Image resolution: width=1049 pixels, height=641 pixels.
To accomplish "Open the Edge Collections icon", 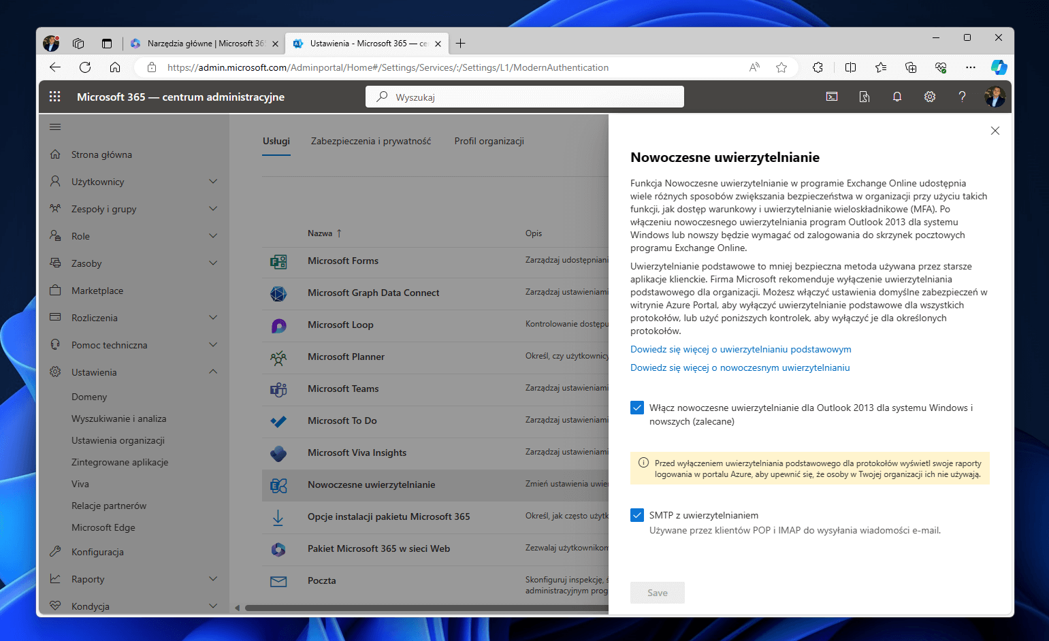I will [x=911, y=67].
